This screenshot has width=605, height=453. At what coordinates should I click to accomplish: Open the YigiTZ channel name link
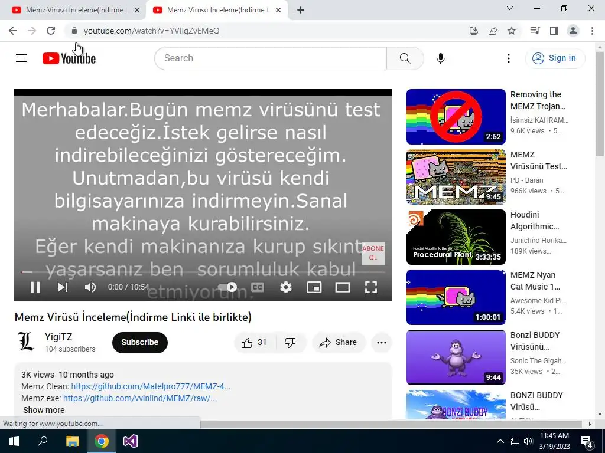58,337
